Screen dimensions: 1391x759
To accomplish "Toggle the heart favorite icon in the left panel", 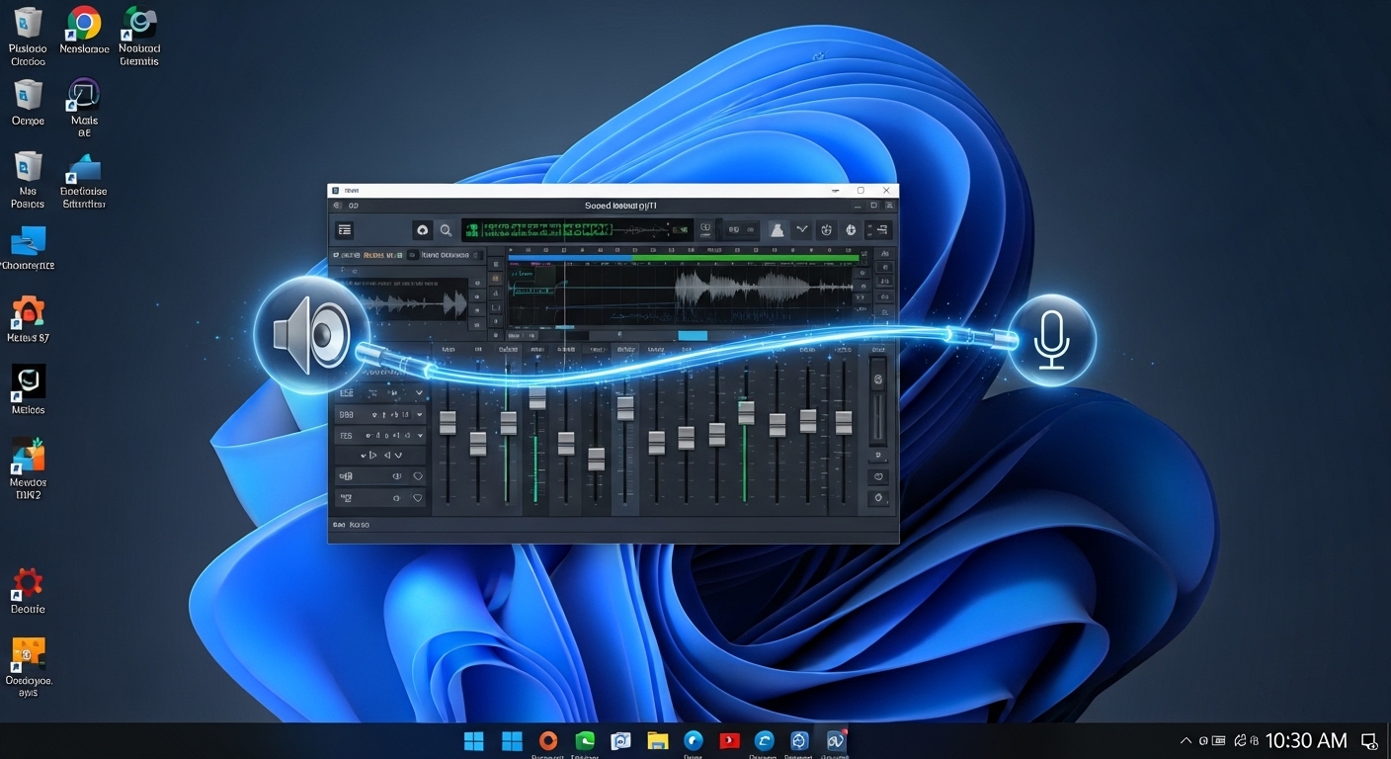I will coord(418,475).
